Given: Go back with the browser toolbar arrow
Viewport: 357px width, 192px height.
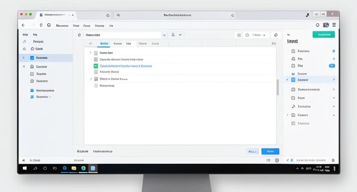Looking at the screenshot, I should (x=23, y=25).
